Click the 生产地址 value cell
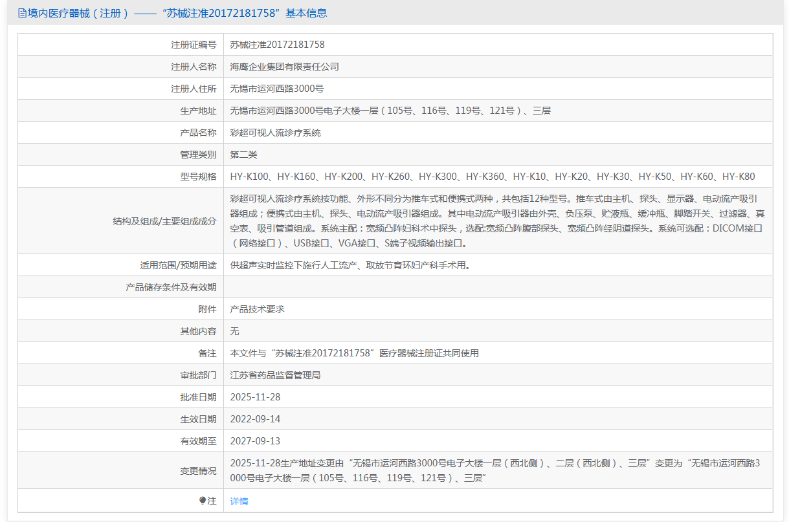This screenshot has height=522, width=789. coord(390,111)
